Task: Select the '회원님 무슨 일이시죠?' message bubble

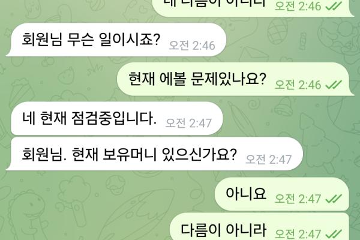Action: pos(116,40)
